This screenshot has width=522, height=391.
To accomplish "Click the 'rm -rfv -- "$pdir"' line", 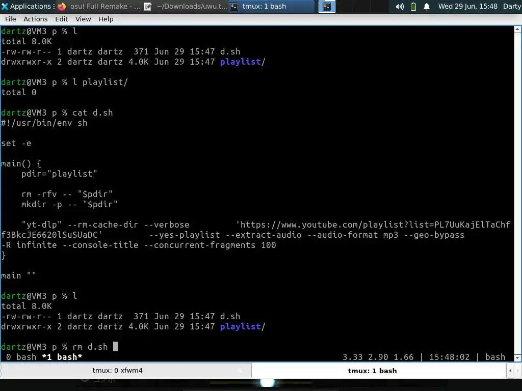I will (67, 194).
